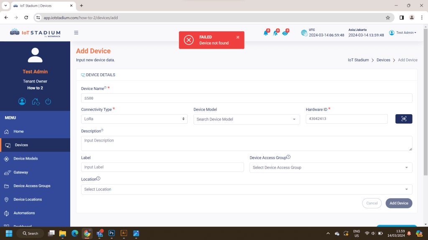Click the Cancel button
Viewport: 428px width, 240px height.
372,203
